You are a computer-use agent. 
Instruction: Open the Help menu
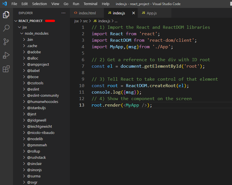tap(105, 4)
